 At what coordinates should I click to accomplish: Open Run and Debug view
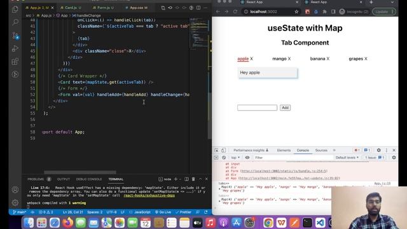(x=15, y=48)
